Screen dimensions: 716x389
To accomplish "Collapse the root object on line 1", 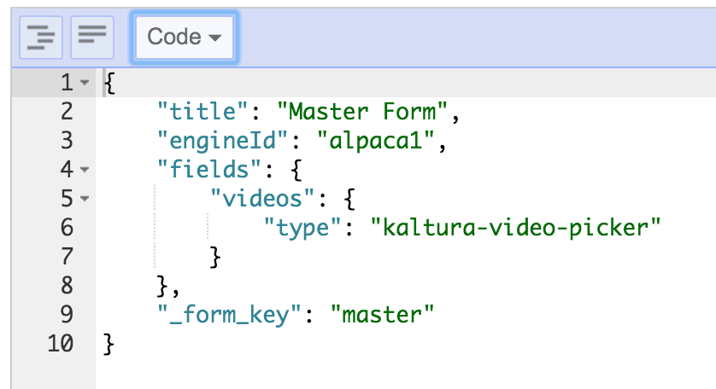I will click(84, 84).
